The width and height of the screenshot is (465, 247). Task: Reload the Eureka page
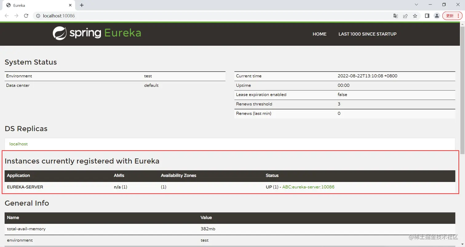[26, 16]
